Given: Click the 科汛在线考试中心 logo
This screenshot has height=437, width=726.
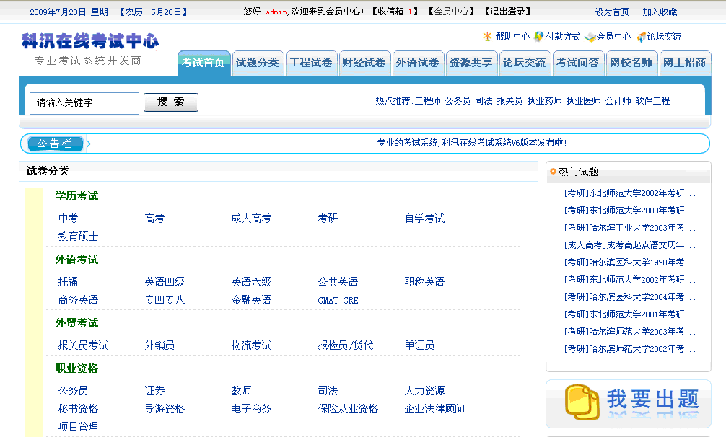Looking at the screenshot, I should pos(90,42).
